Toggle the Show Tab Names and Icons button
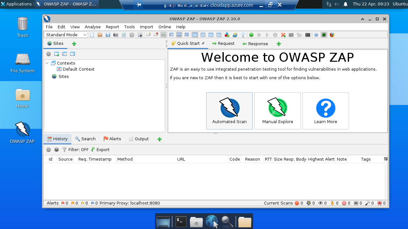 coord(164,35)
